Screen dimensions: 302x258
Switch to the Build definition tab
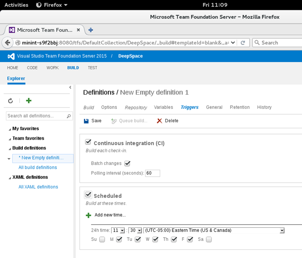88,108
